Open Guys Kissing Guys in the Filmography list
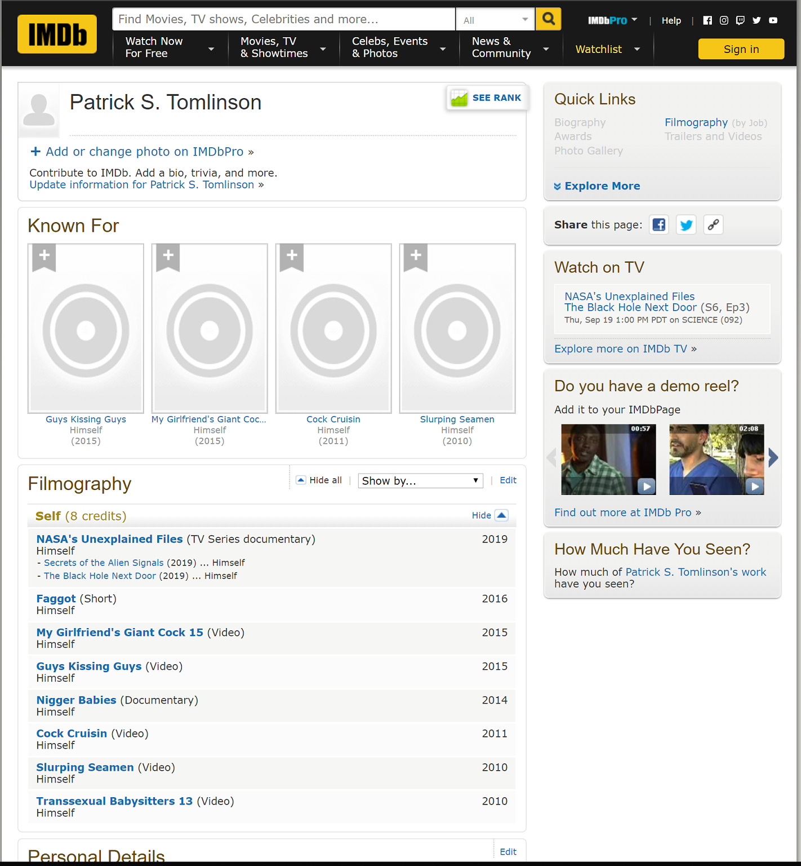Image resolution: width=801 pixels, height=866 pixels. pos(89,666)
